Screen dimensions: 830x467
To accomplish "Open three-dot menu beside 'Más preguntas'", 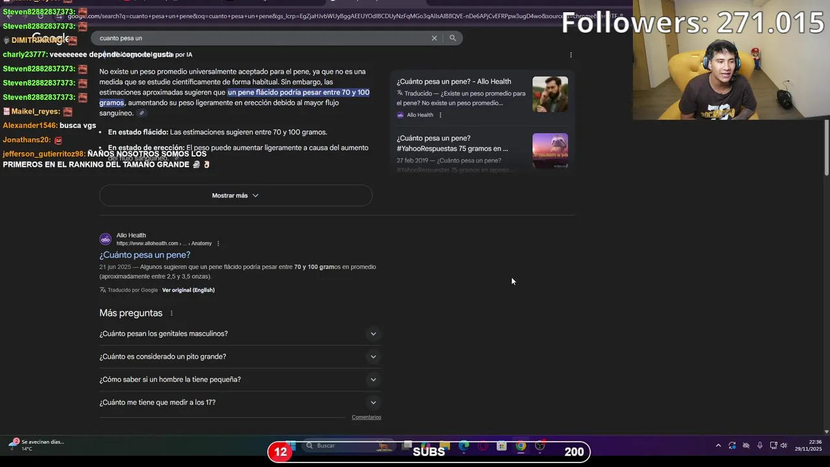I will click(171, 313).
